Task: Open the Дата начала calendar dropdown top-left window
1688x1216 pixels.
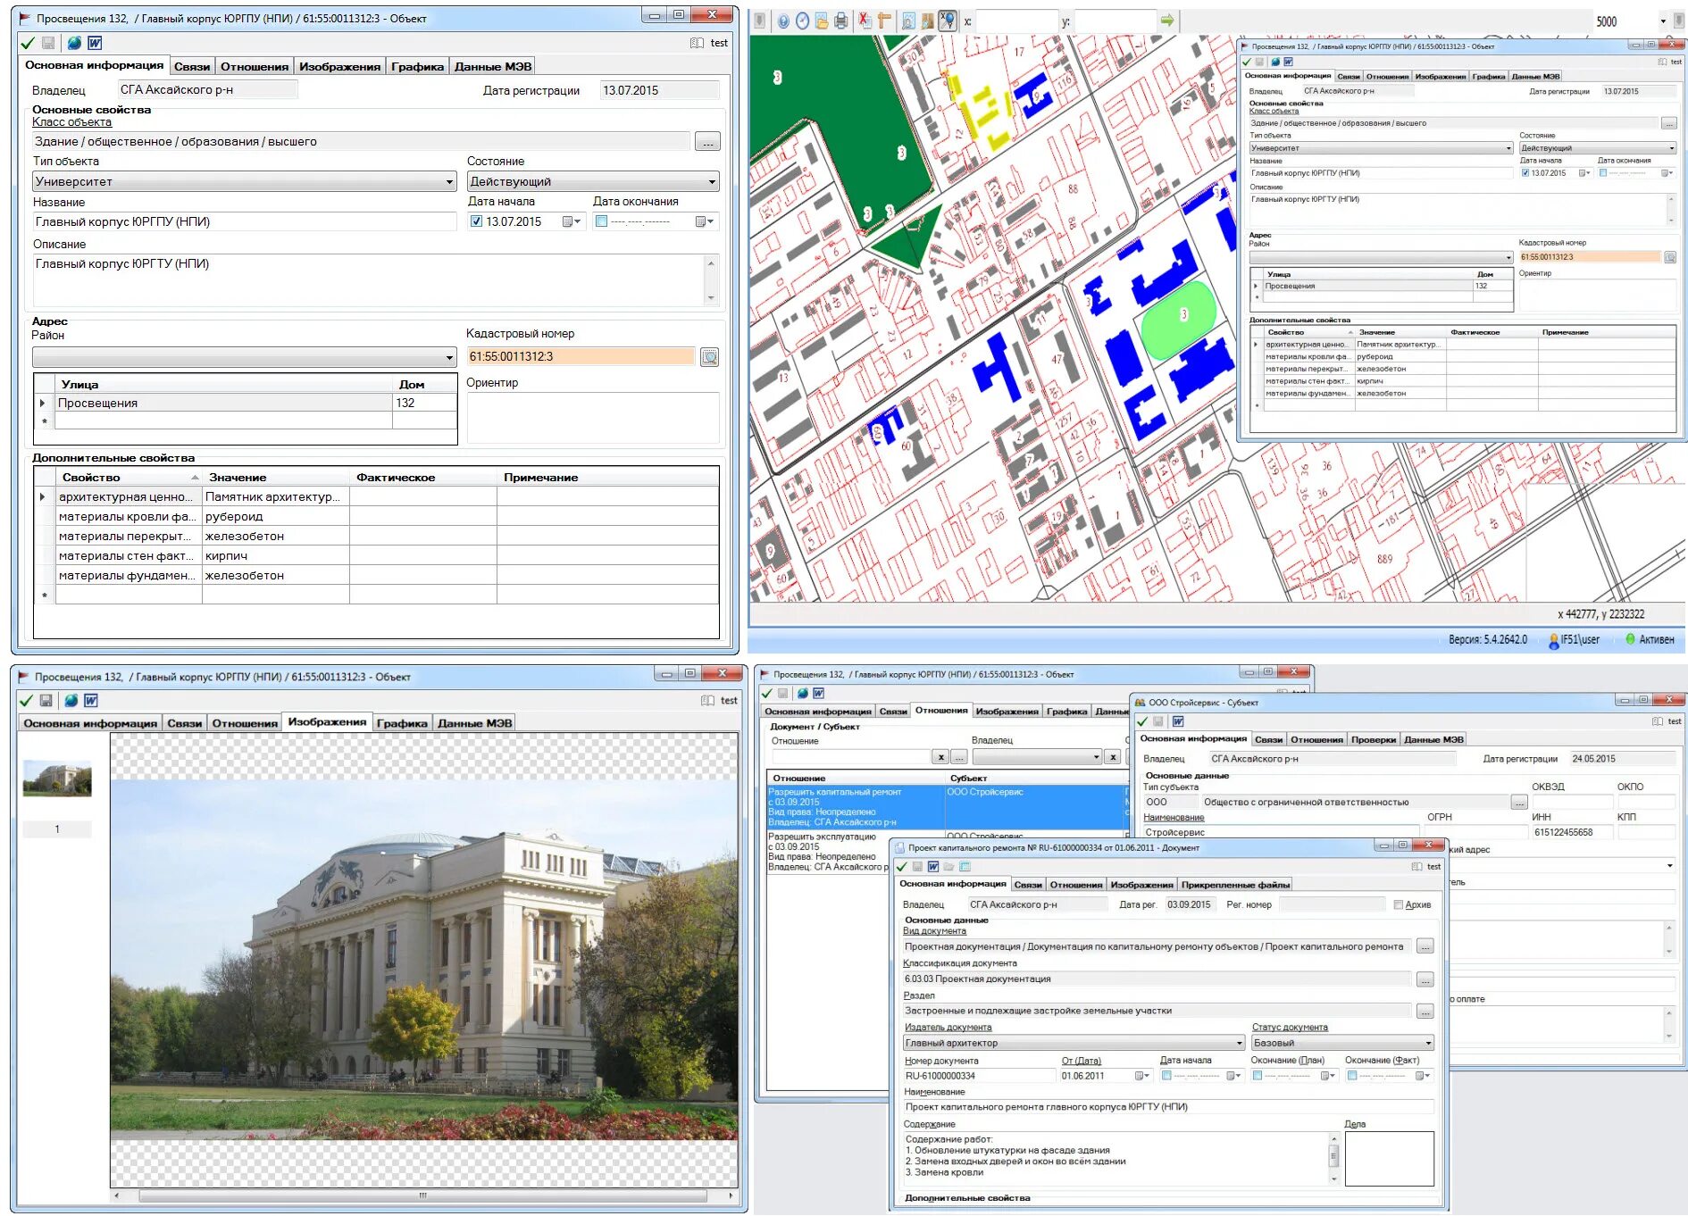Action: pos(572,221)
